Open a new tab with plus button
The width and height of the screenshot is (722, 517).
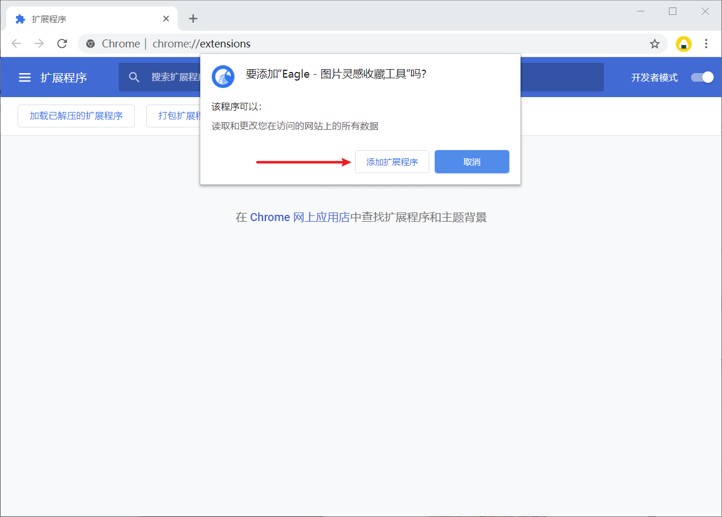pyautogui.click(x=193, y=18)
